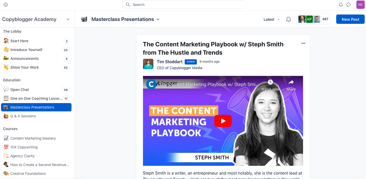The width and height of the screenshot is (366, 179).
Task: Open 10X Copywriting course
Action: tap(36, 147)
